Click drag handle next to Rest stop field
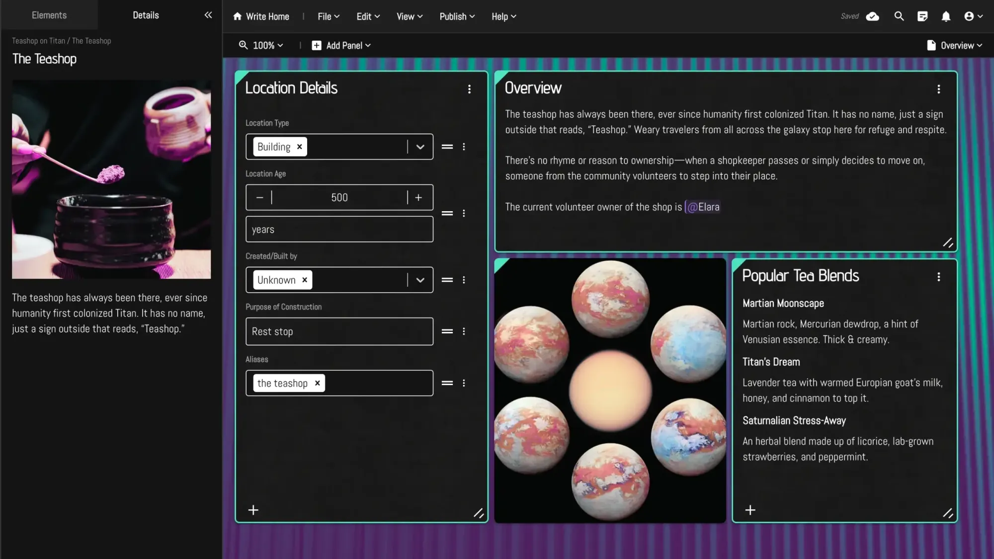Viewport: 994px width, 559px height. [447, 331]
